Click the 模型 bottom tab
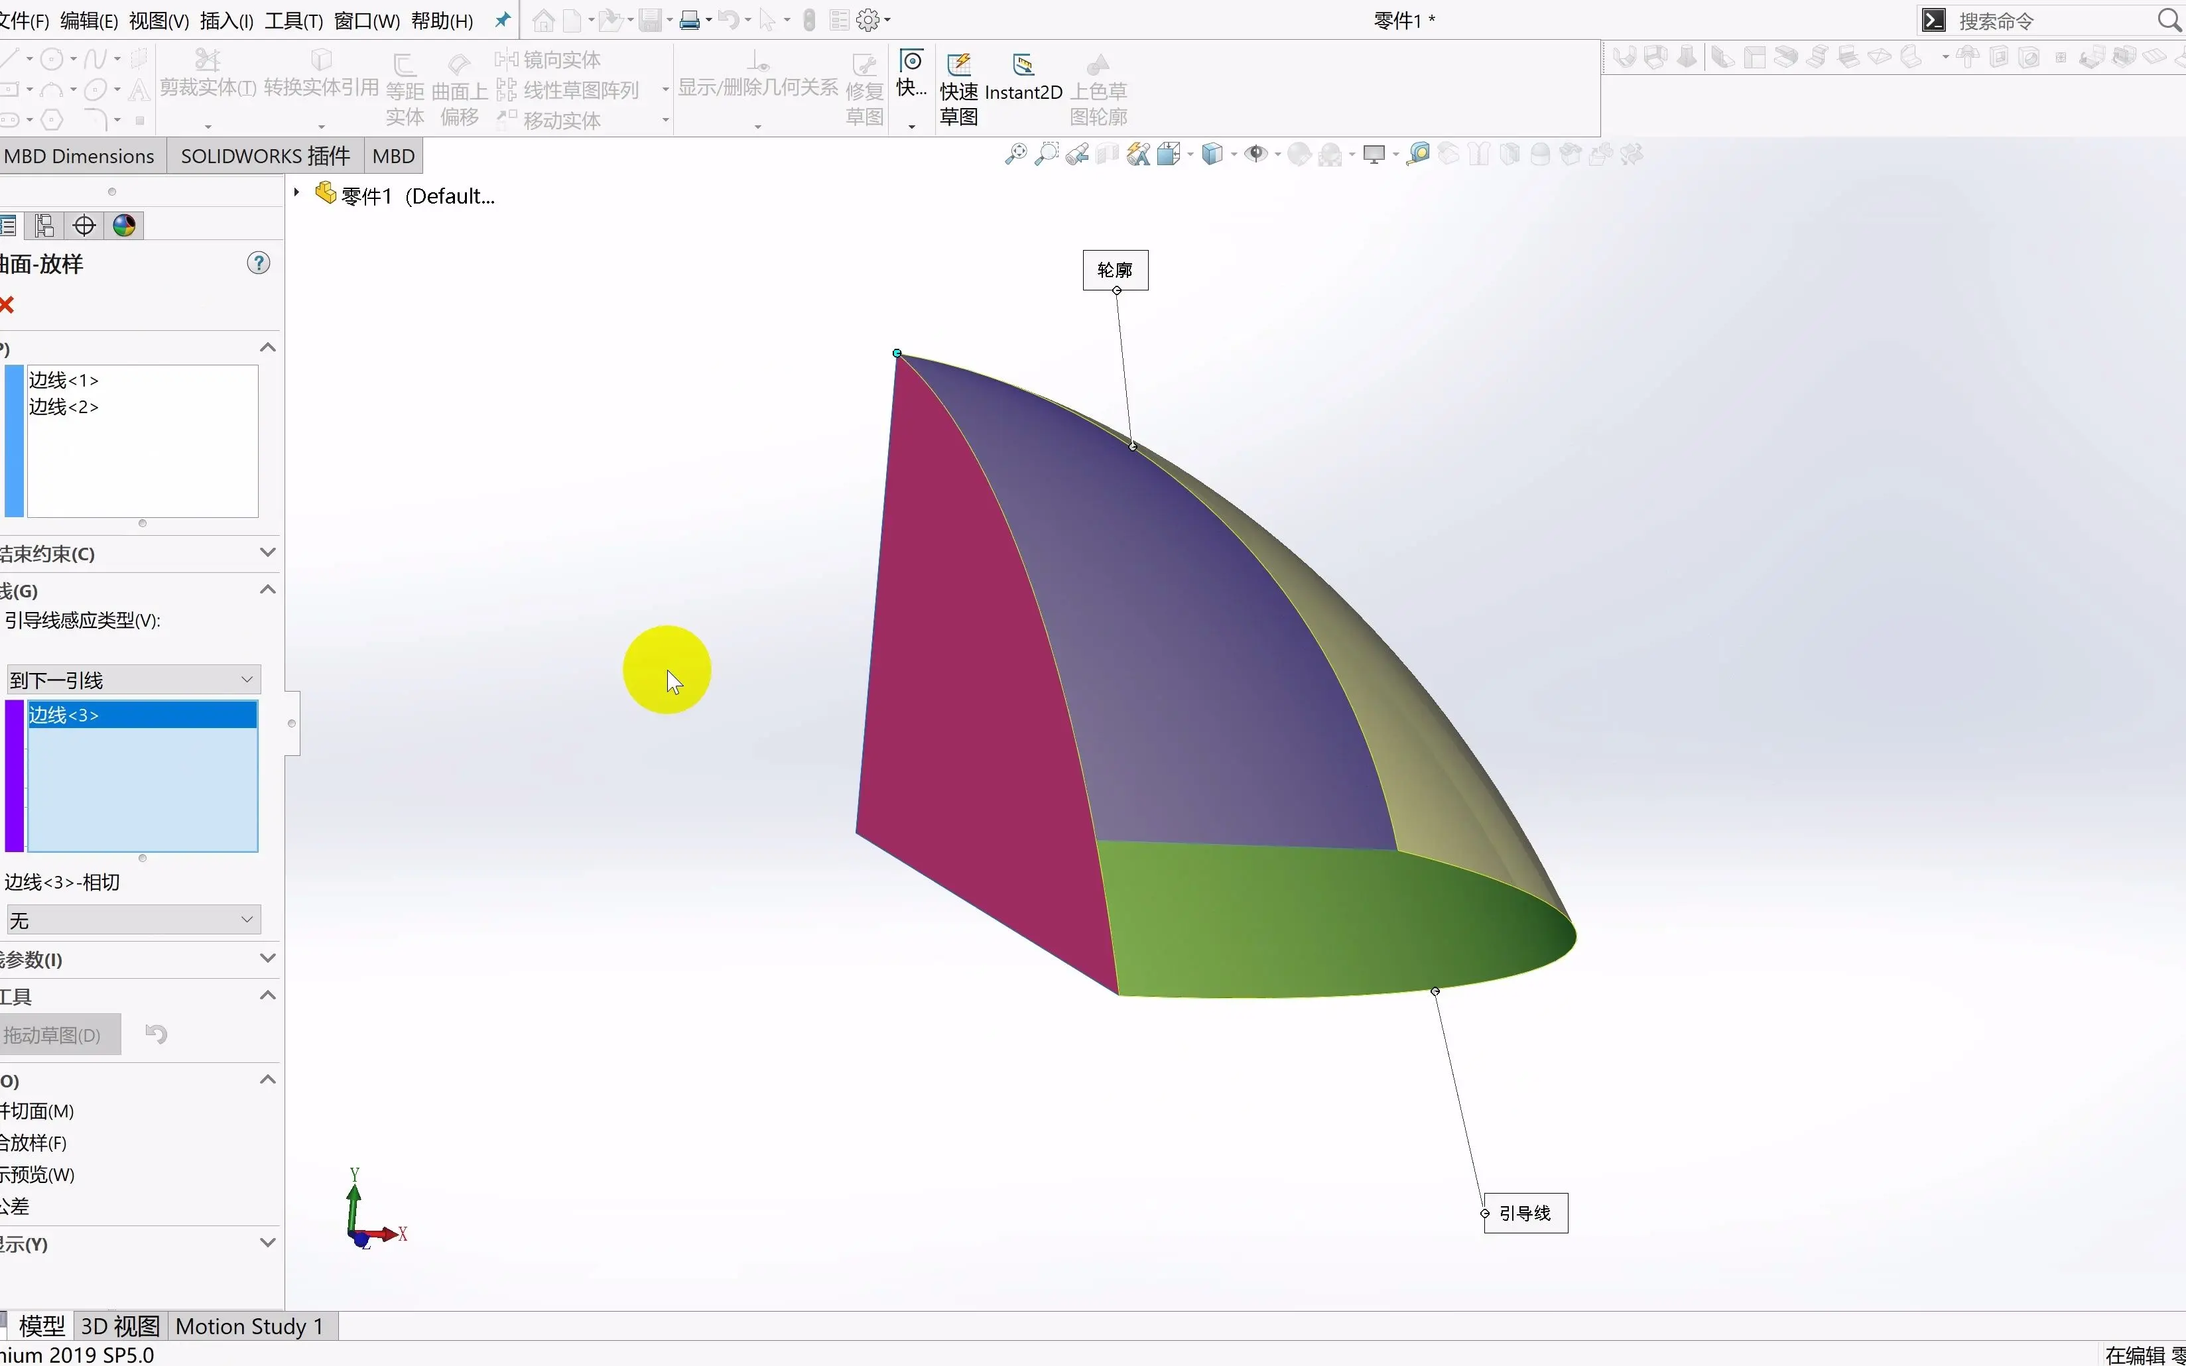 point(42,1326)
